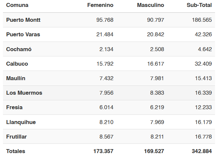Click the Llanquihue row label

tap(21, 122)
